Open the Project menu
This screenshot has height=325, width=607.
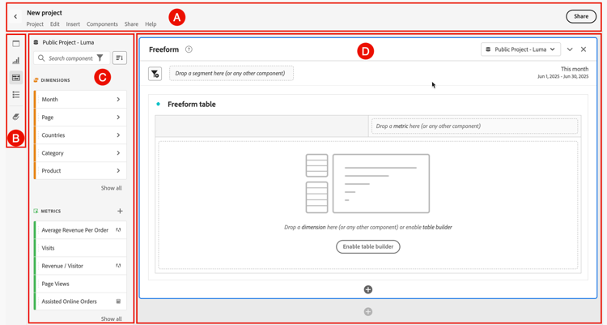(35, 24)
